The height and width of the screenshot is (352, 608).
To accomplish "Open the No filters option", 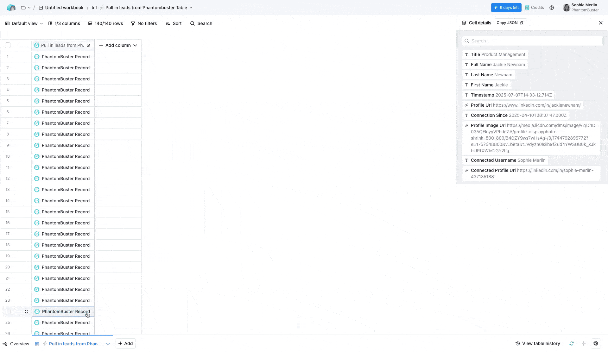I will [144, 23].
